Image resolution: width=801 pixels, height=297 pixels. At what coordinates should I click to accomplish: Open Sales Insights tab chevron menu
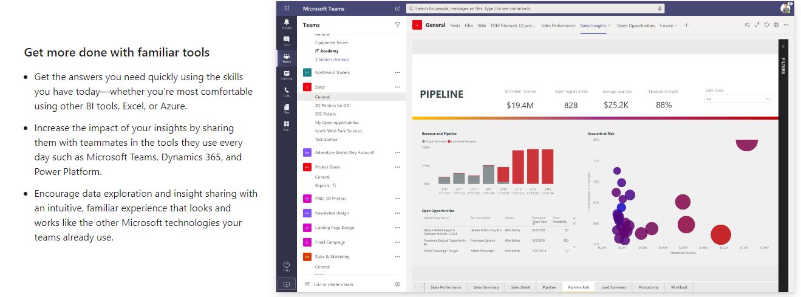[x=610, y=26]
